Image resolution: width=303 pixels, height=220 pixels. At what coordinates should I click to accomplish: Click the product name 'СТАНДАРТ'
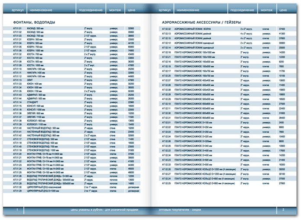32,102
